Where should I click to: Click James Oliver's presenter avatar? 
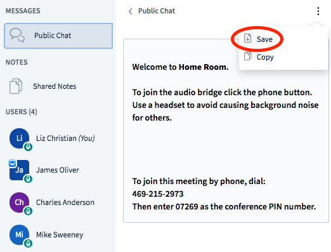pos(19,170)
